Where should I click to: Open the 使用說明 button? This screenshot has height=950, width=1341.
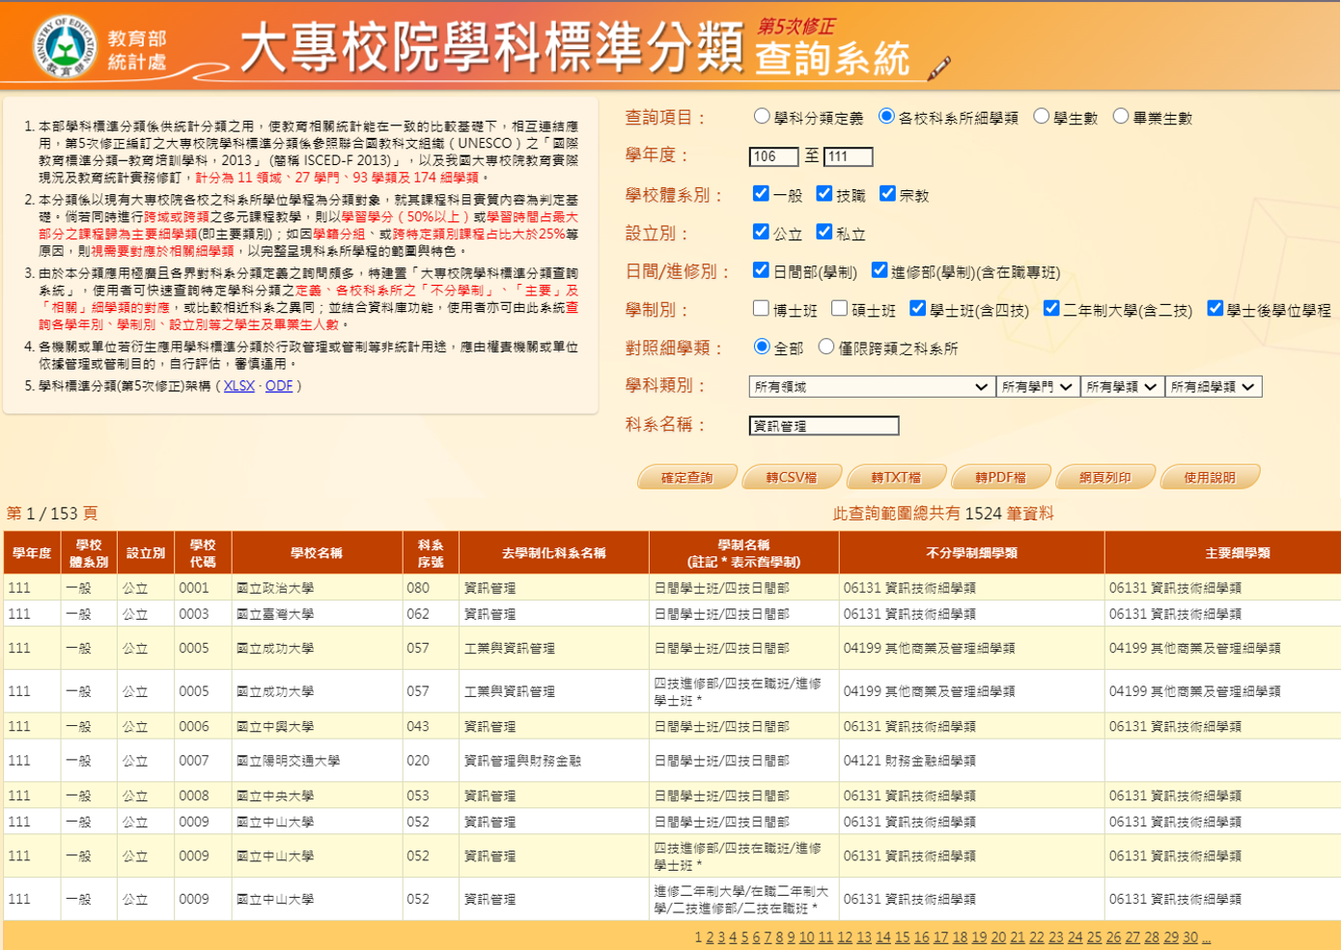click(1210, 477)
